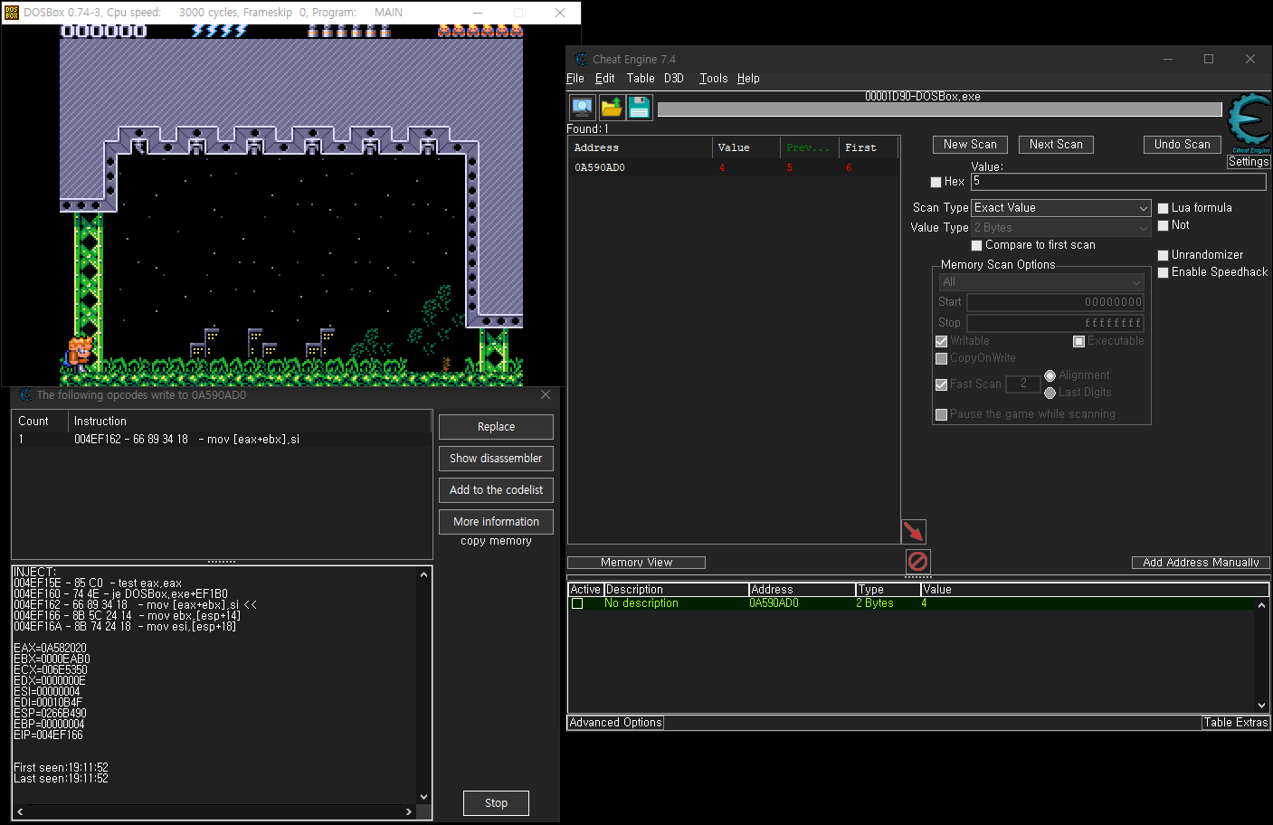Click register info scroll up arrow

click(x=423, y=574)
